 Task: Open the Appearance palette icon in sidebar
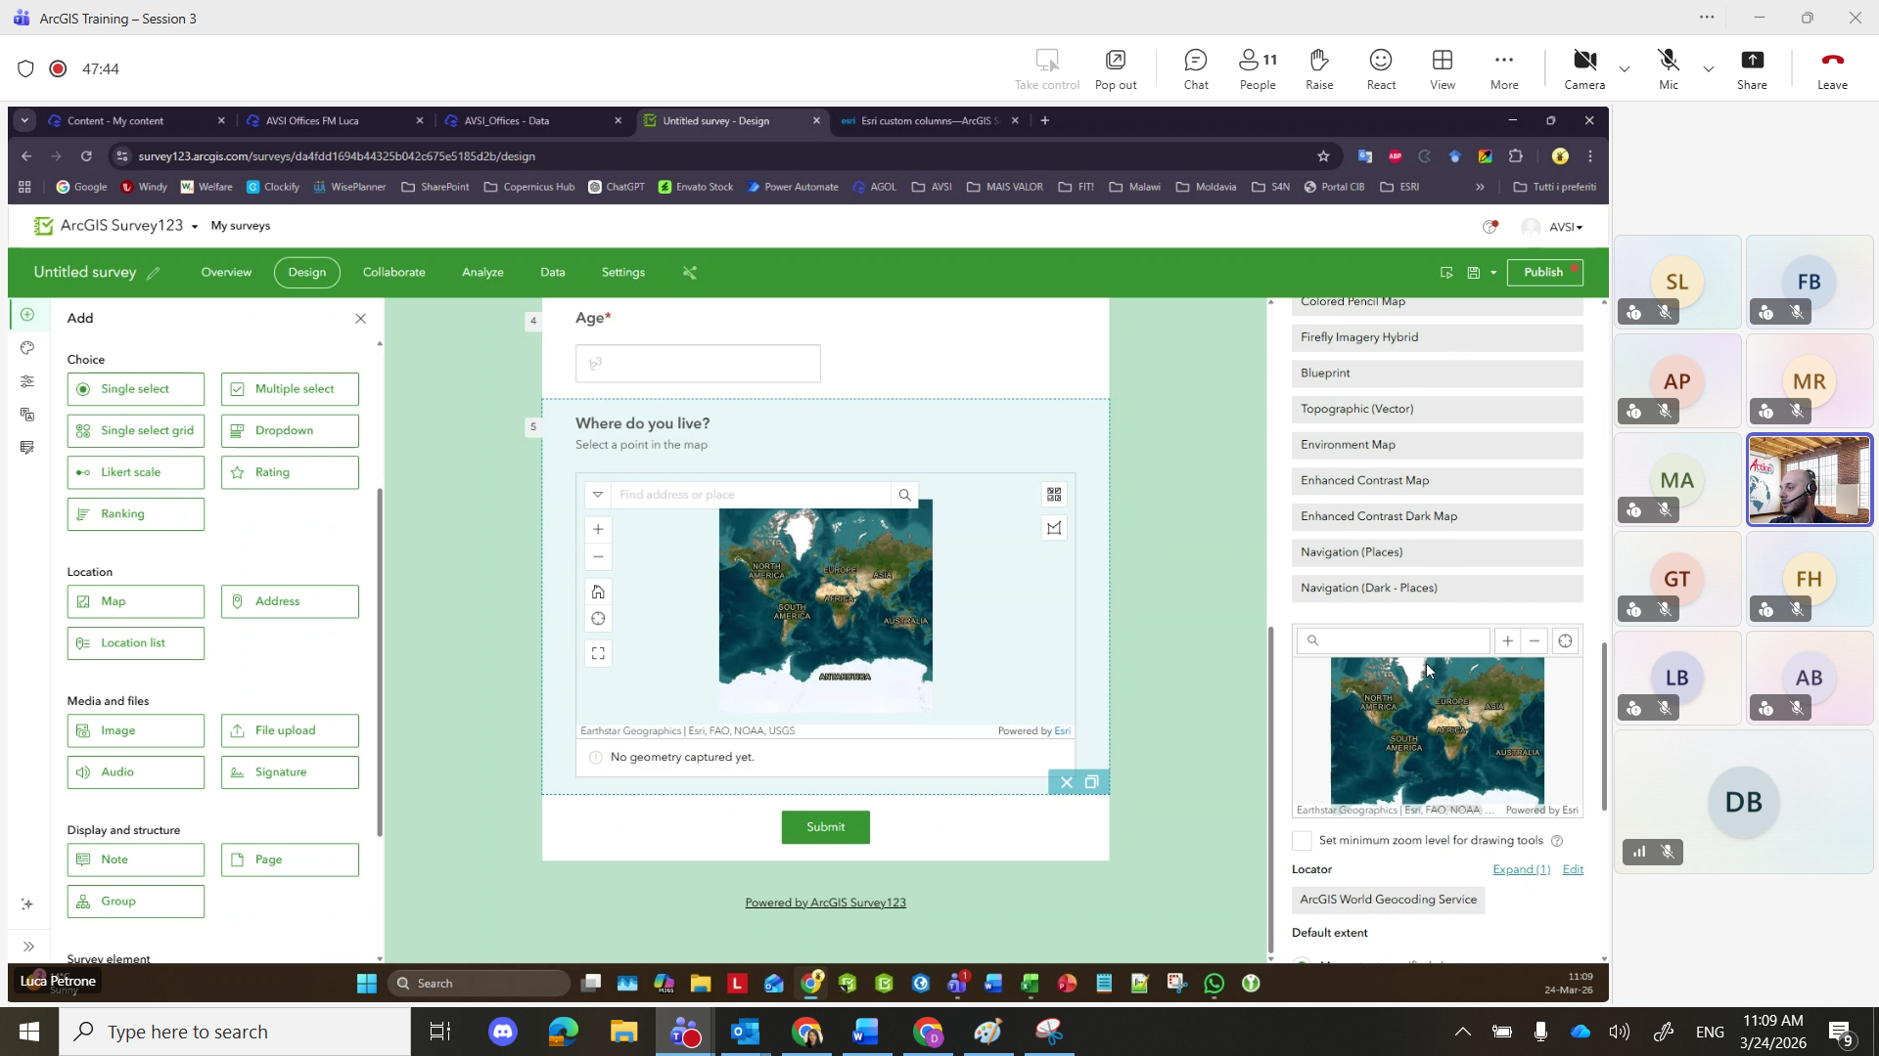[x=27, y=348]
